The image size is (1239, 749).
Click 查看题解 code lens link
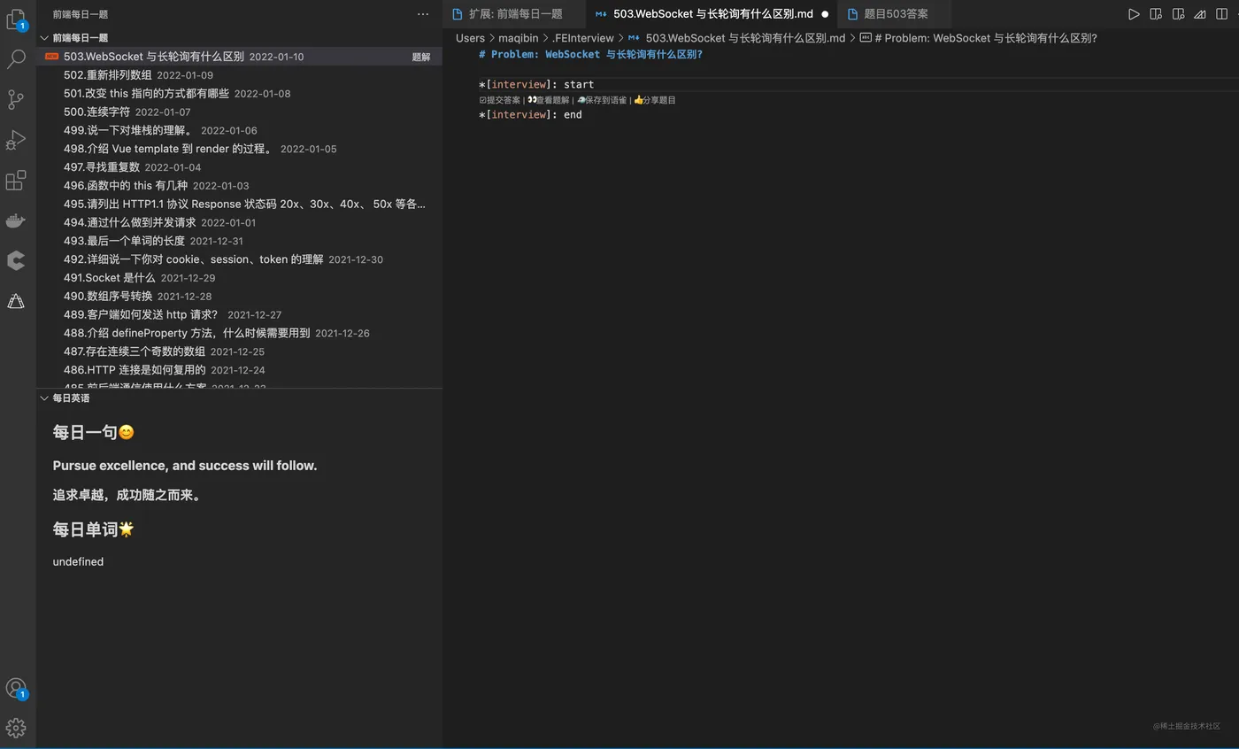click(549, 100)
